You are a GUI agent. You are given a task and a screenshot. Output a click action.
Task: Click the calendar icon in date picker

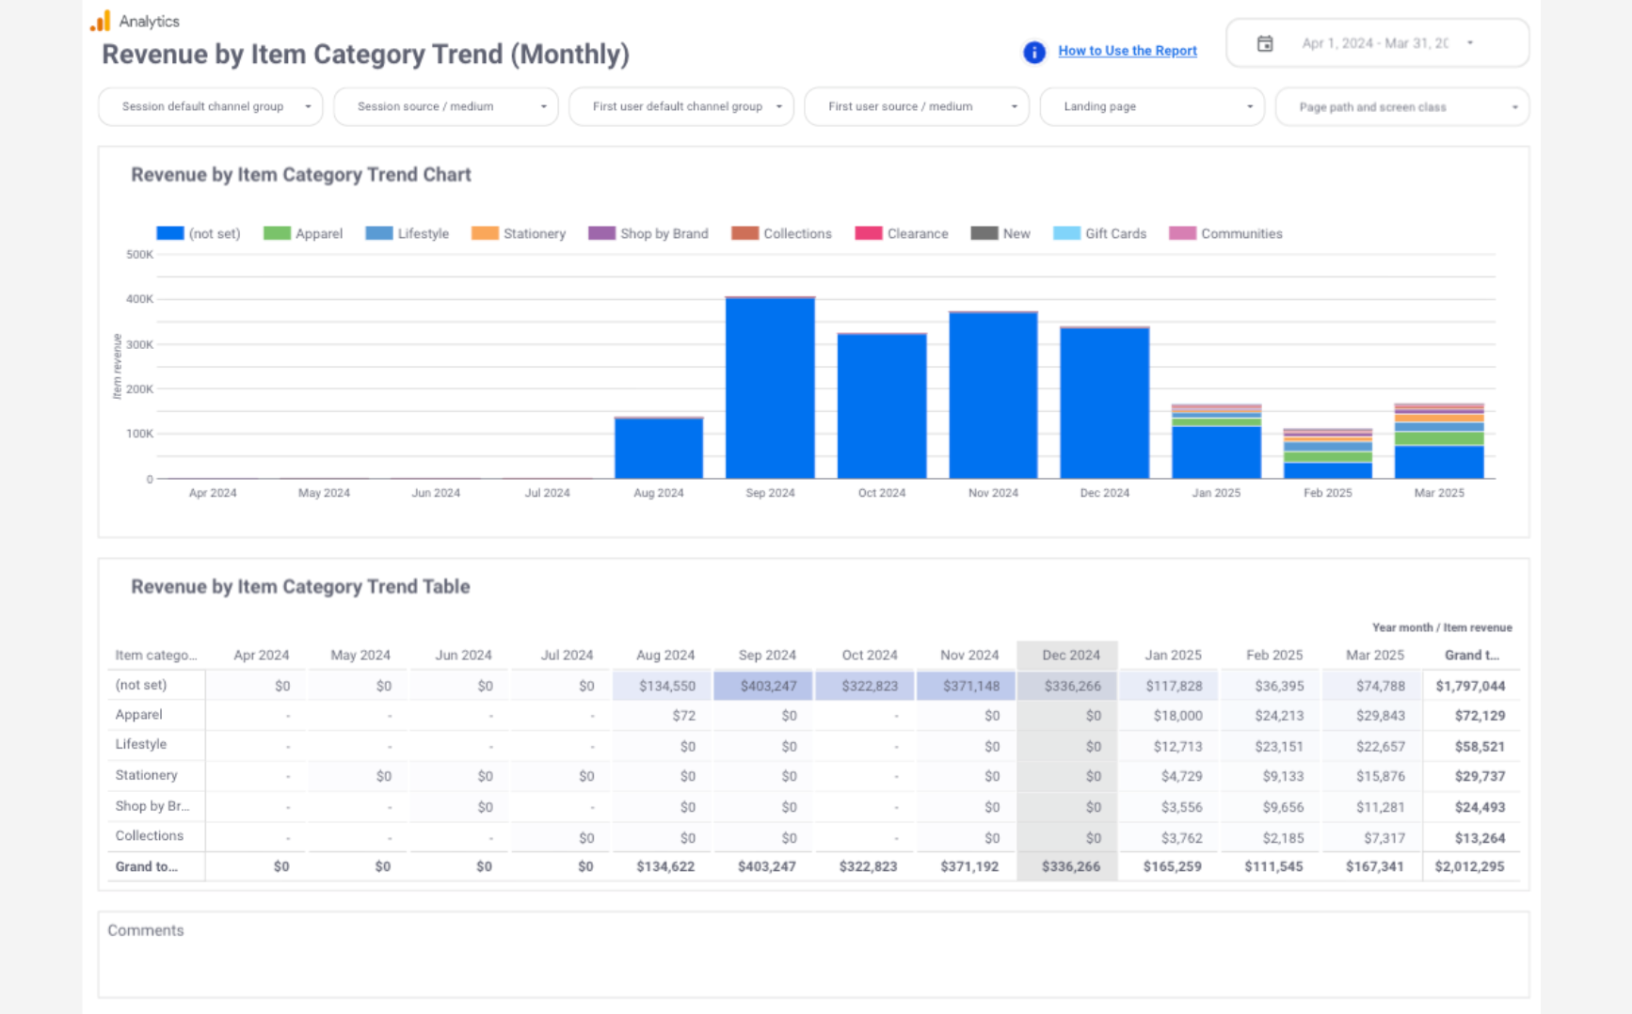[1265, 43]
